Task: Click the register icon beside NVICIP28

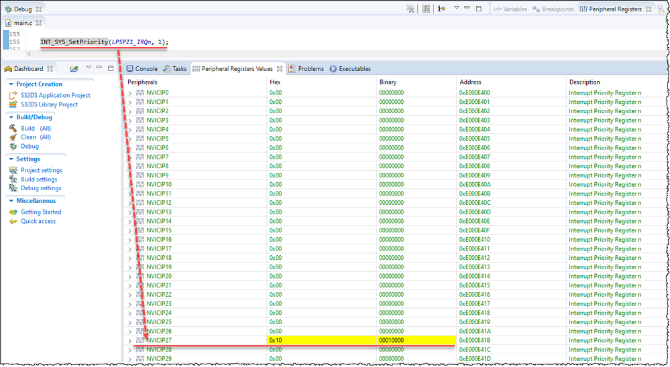Action: (139, 350)
